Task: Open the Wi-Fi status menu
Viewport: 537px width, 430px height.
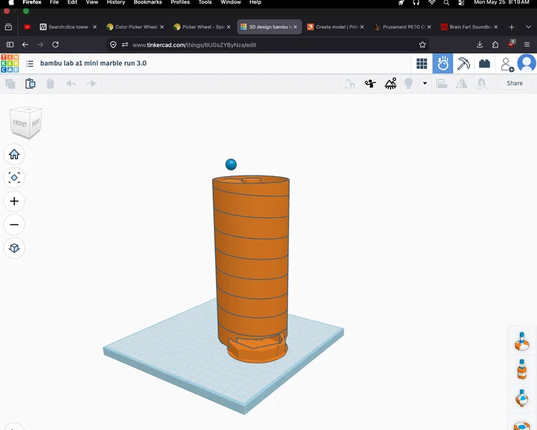Action: (432, 2)
